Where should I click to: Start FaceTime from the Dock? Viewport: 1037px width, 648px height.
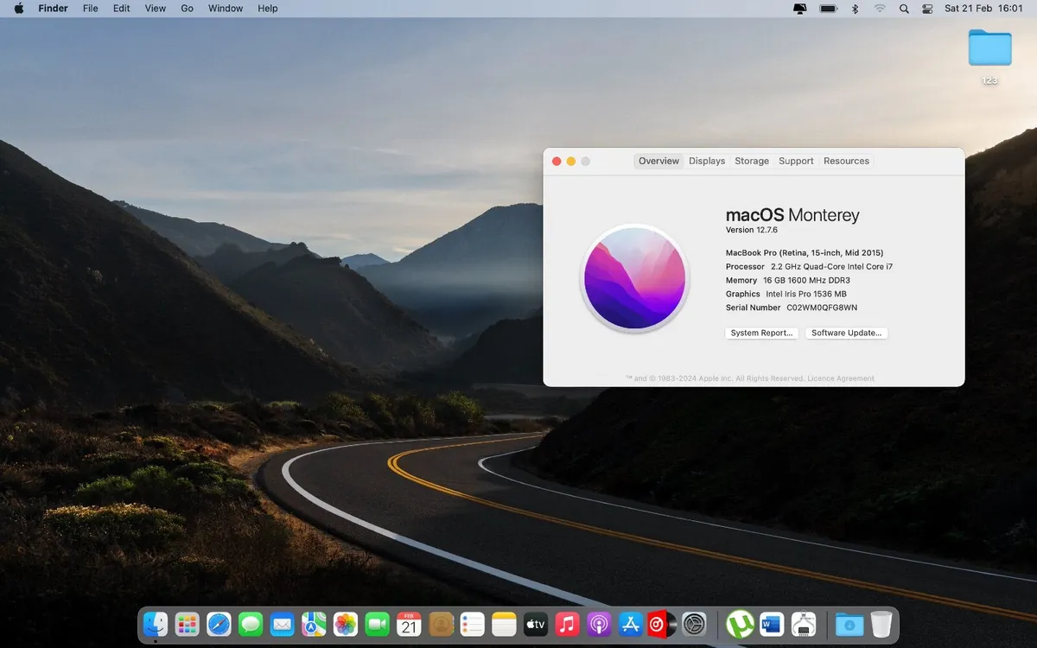point(377,624)
